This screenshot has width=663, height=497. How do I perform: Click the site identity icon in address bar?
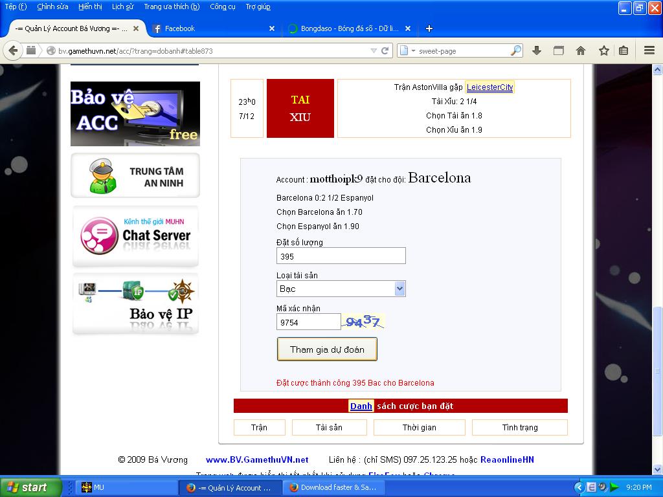[x=51, y=50]
